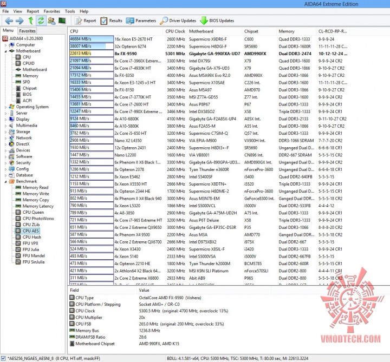Screen dimensions: 390x362
Task: Sort by Chipset column header
Action: pyautogui.click(x=259, y=31)
